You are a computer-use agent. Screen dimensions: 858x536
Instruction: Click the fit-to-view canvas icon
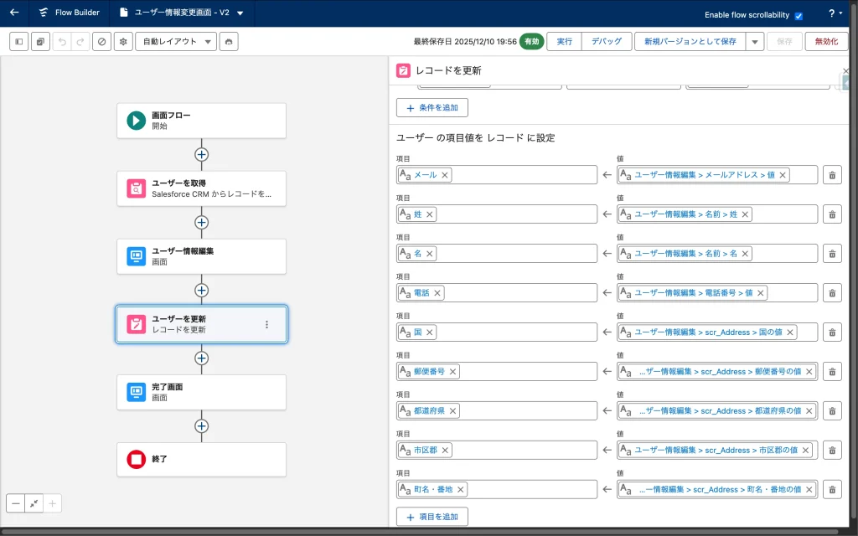point(34,503)
